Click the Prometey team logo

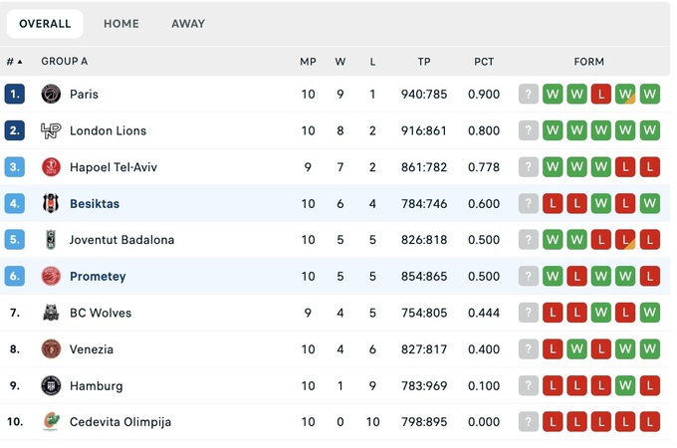(51, 276)
